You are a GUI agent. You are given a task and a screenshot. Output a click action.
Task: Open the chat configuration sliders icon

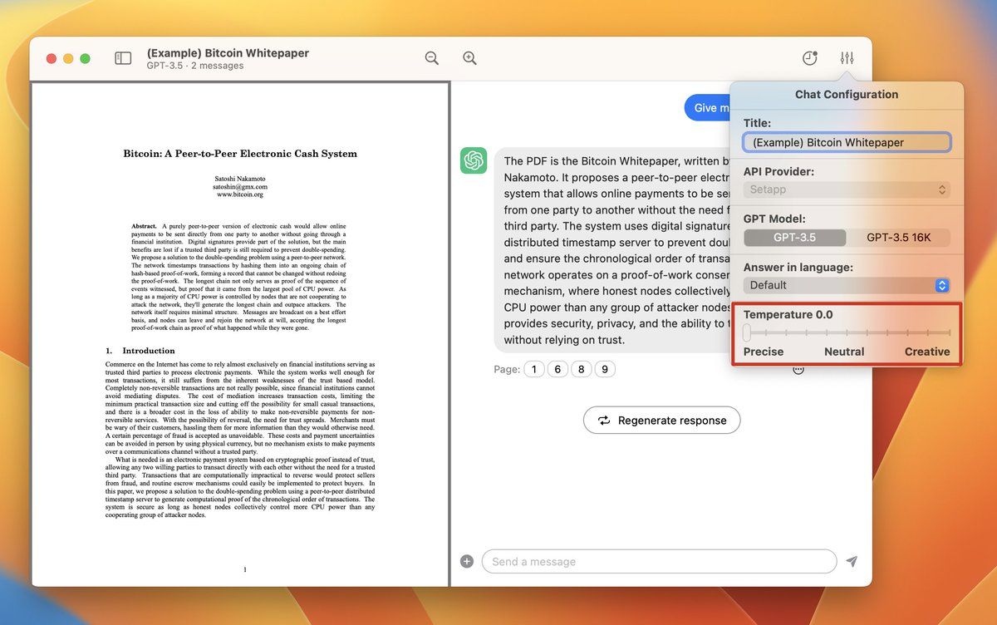tap(847, 58)
